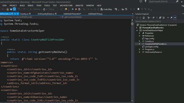Open Properties wrench icon in Solution Explorer
This screenshot has height=103, width=184.
pyautogui.click(x=171, y=18)
